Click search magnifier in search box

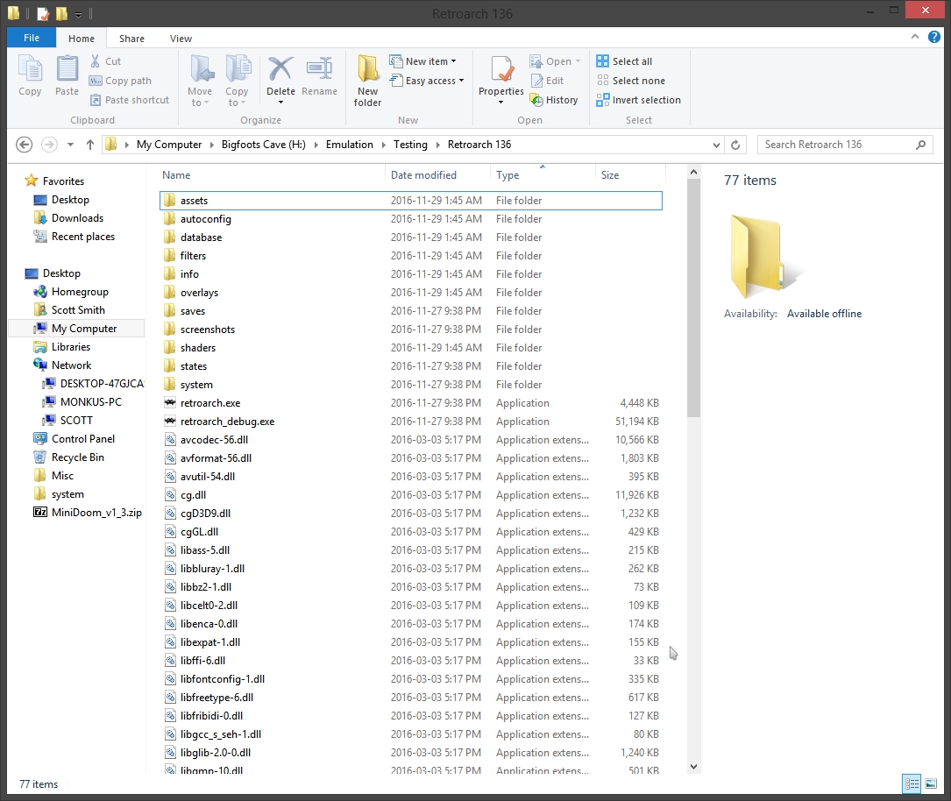point(920,145)
